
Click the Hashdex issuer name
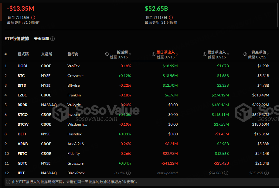pos(75,134)
